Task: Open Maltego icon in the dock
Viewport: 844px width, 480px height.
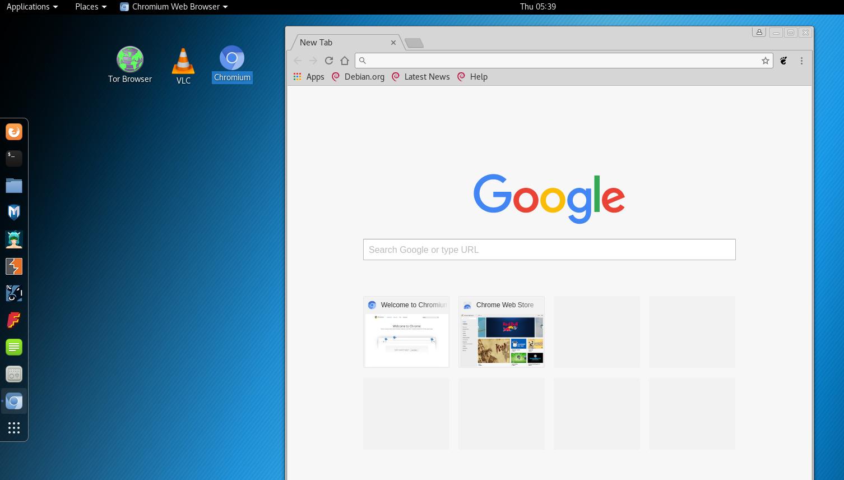Action: tap(14, 293)
